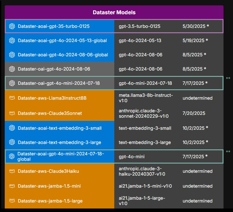
Task: Click AWS icon beside Dataster-aws-Llama3Instruct8B
Action: [12, 98]
